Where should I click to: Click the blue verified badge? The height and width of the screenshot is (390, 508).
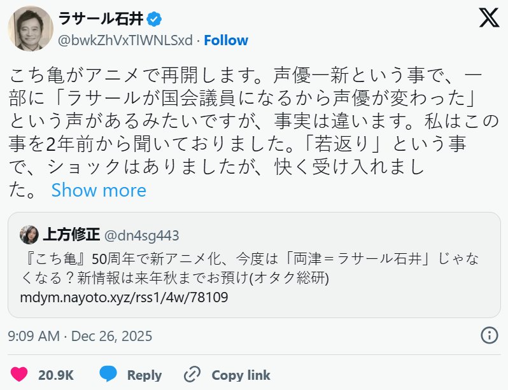click(x=153, y=18)
